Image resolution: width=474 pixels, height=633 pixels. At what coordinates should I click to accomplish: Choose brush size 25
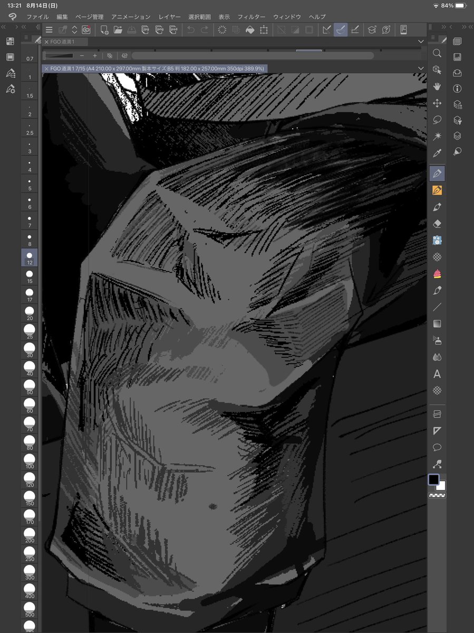click(30, 331)
